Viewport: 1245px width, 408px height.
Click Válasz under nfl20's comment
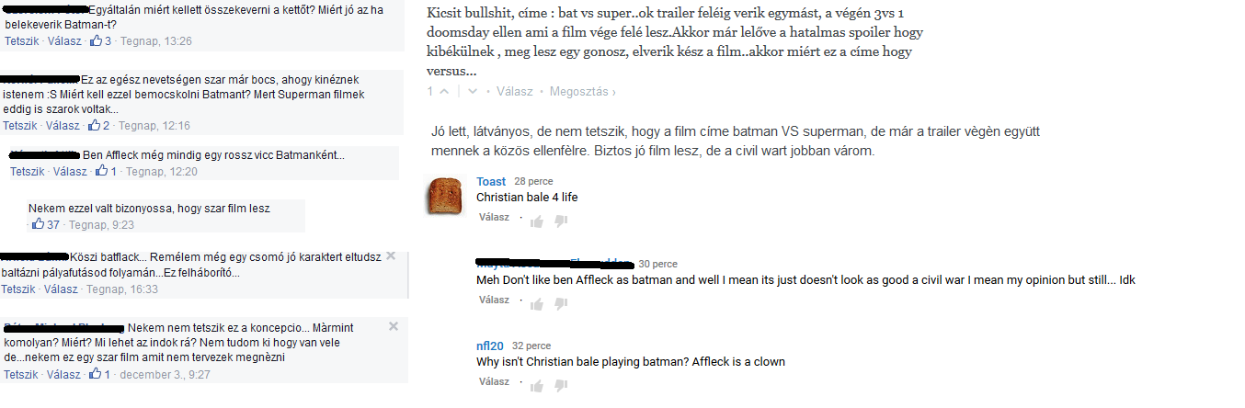pyautogui.click(x=494, y=381)
